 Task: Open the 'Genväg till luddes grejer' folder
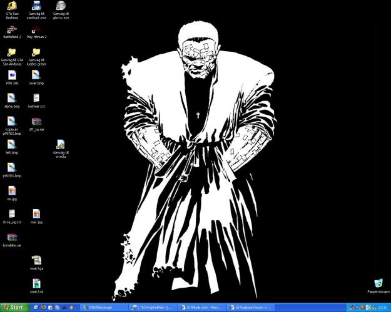pos(36,52)
